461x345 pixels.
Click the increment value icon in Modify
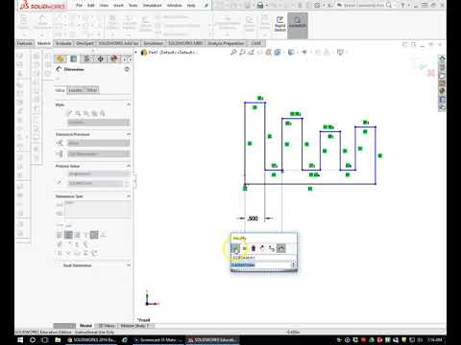click(272, 248)
